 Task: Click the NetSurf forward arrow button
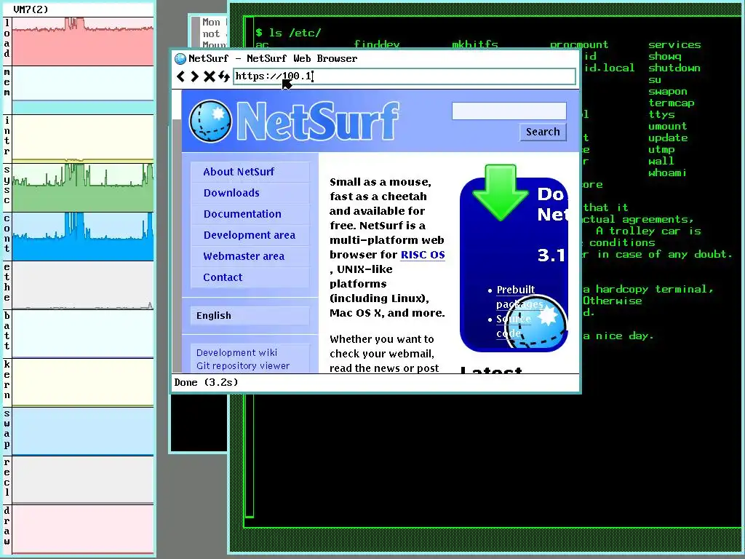point(194,76)
